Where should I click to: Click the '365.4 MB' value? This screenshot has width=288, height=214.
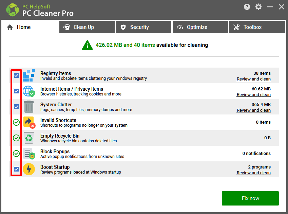tap(261, 104)
